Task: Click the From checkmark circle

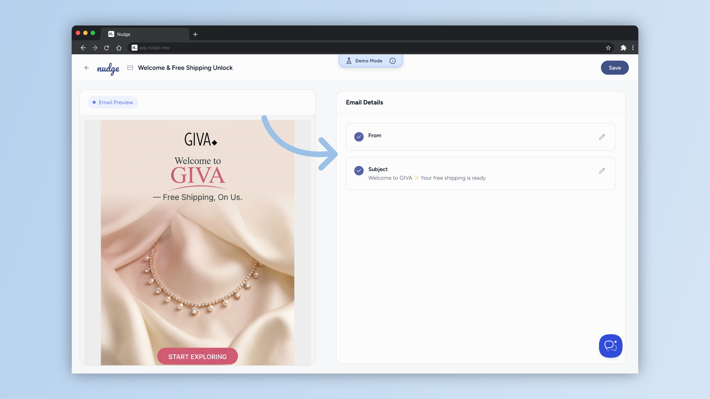Action: click(359, 137)
